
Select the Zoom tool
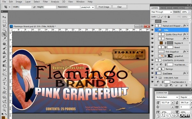pyautogui.click(x=4, y=110)
